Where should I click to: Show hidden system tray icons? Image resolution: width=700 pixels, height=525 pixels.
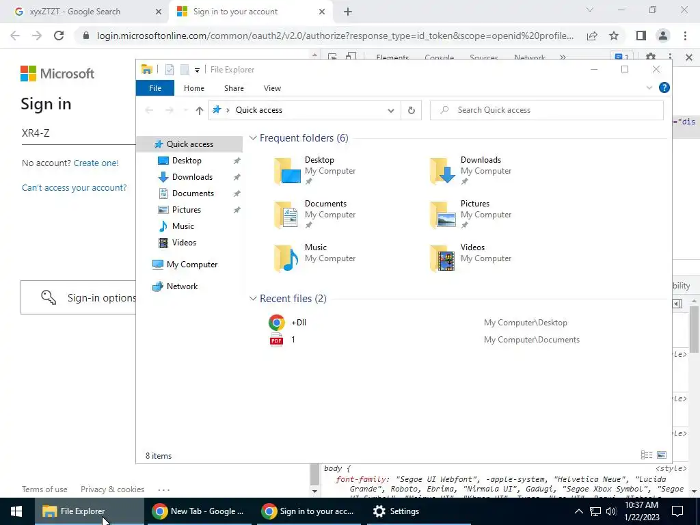point(578,511)
